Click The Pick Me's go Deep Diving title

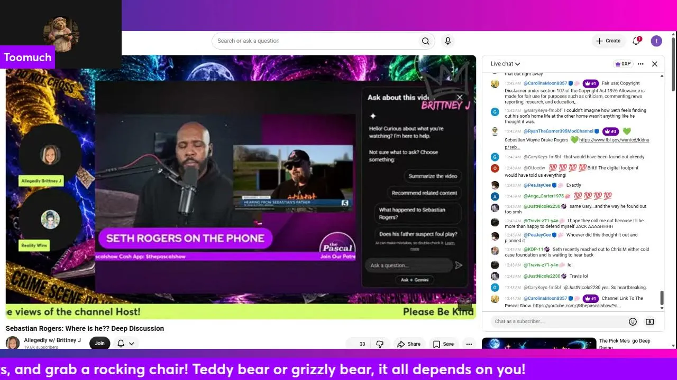click(x=625, y=344)
